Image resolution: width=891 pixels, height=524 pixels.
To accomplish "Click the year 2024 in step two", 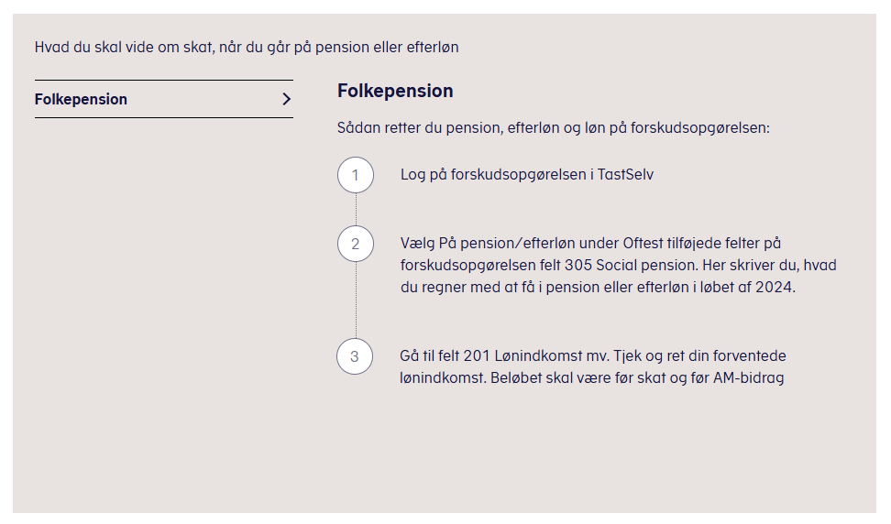I will 775,287.
